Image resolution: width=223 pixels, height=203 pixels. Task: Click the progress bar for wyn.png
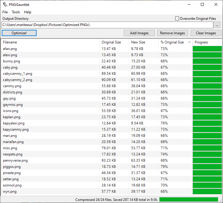point(207,191)
